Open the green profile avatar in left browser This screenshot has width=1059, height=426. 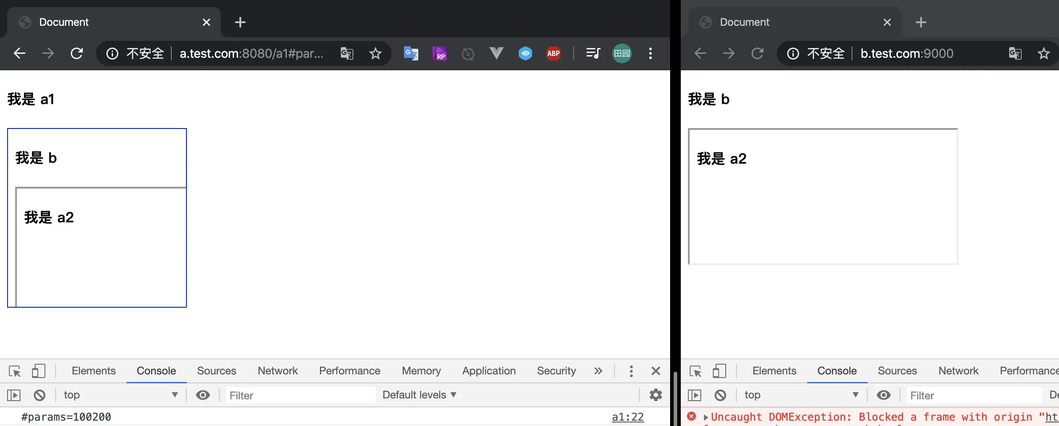click(622, 53)
